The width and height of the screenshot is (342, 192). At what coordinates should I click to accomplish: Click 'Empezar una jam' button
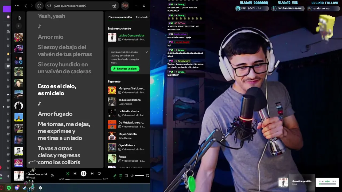(x=125, y=69)
